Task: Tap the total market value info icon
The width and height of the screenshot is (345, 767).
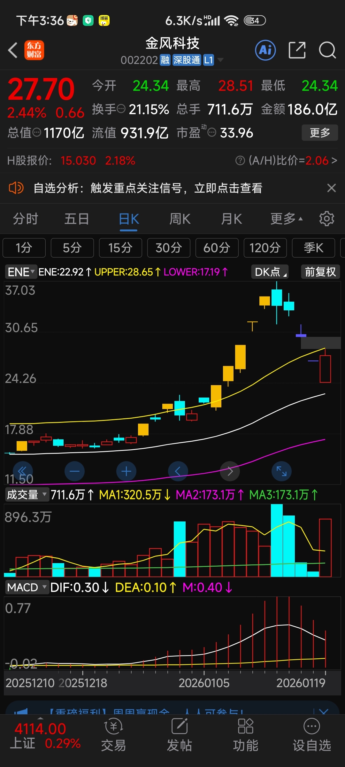Action: click(37, 132)
